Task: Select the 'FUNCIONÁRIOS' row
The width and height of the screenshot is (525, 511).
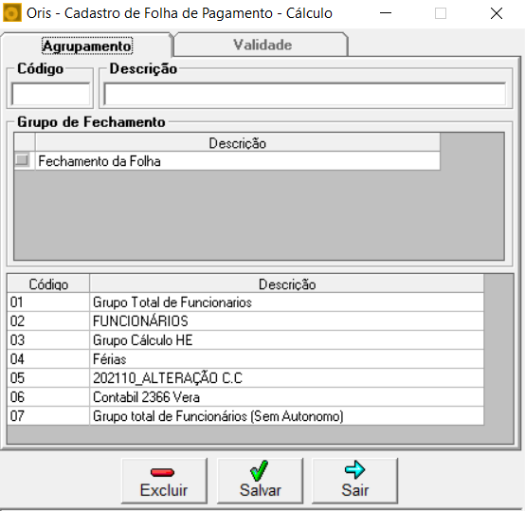Action: 286,321
